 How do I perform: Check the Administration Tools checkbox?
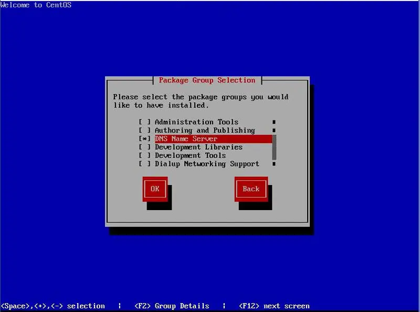pos(145,122)
